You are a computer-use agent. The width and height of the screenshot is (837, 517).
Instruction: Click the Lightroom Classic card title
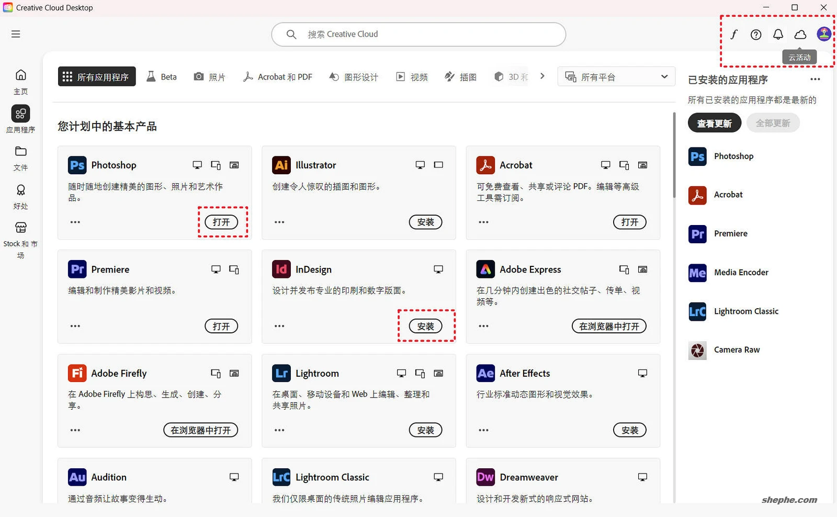click(x=332, y=477)
